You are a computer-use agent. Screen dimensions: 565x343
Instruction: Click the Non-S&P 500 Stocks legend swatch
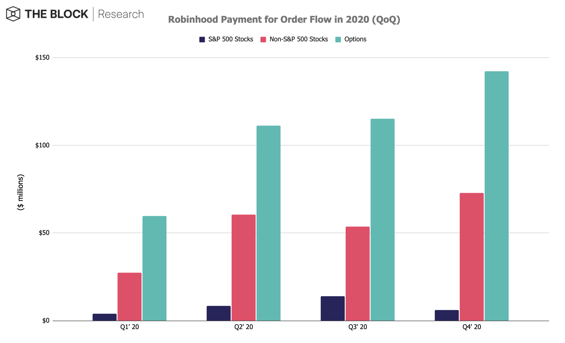click(263, 39)
